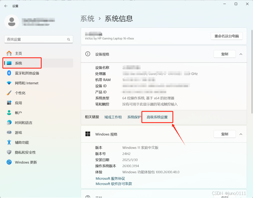Click the accessibility figure icon
Image resolution: width=253 pixels, height=198 pixels.
tap(9, 142)
